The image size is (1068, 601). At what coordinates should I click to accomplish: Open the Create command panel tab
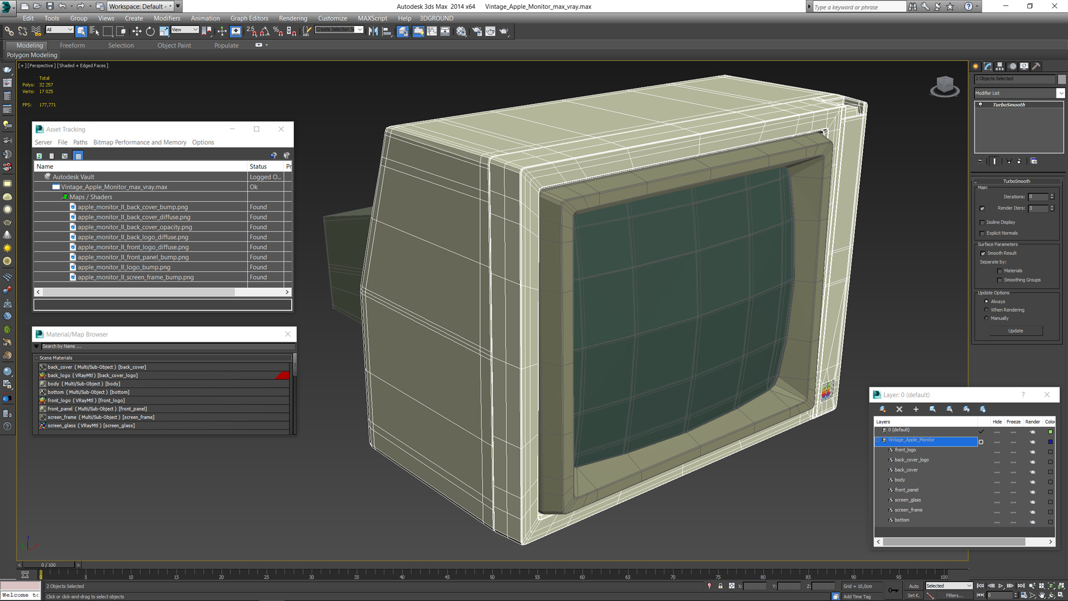pyautogui.click(x=976, y=66)
